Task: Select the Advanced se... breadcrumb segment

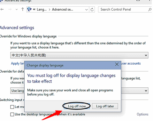Action: (63, 10)
